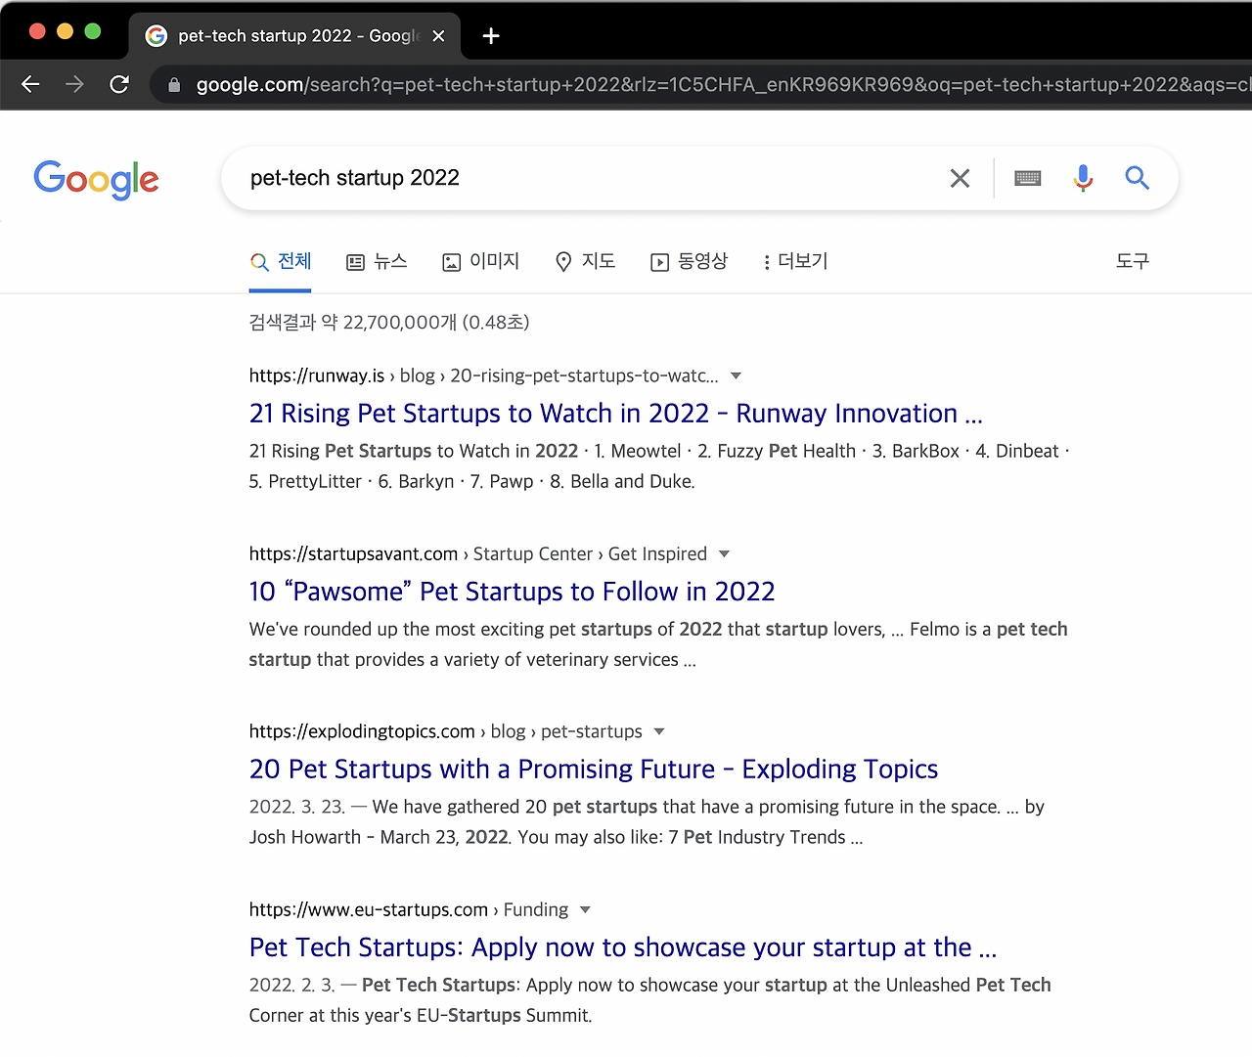Open a new browser tab
Viewport: 1252px width, 1057px height.
click(x=491, y=36)
